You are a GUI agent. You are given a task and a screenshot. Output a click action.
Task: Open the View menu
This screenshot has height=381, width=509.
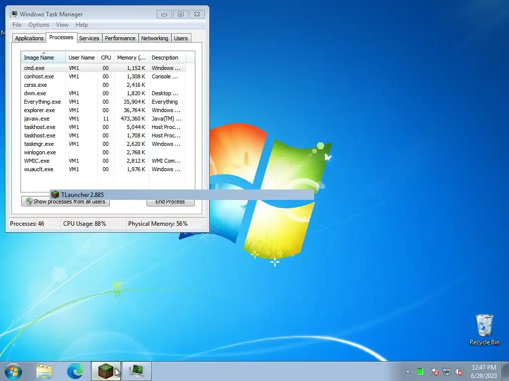62,25
